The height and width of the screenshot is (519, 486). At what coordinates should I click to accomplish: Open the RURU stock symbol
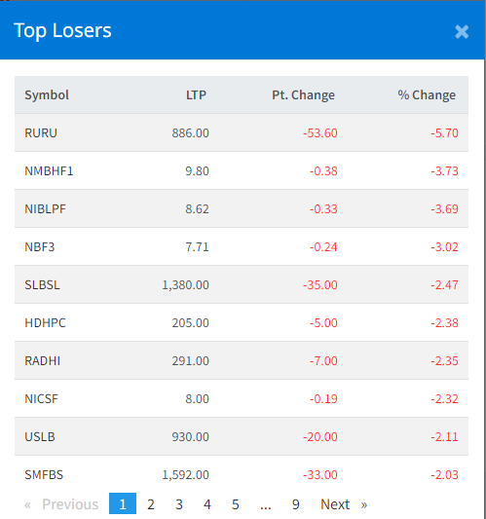point(41,132)
